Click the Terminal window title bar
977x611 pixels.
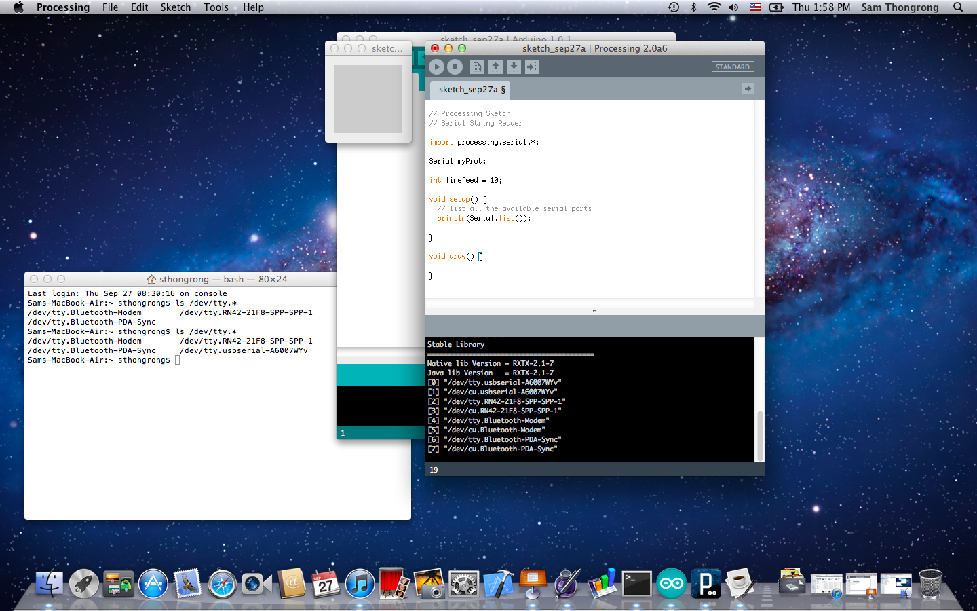[218, 279]
